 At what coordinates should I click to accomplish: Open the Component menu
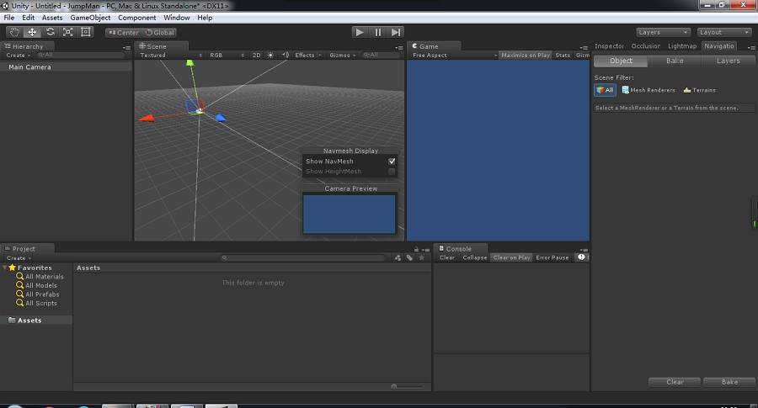tap(136, 18)
